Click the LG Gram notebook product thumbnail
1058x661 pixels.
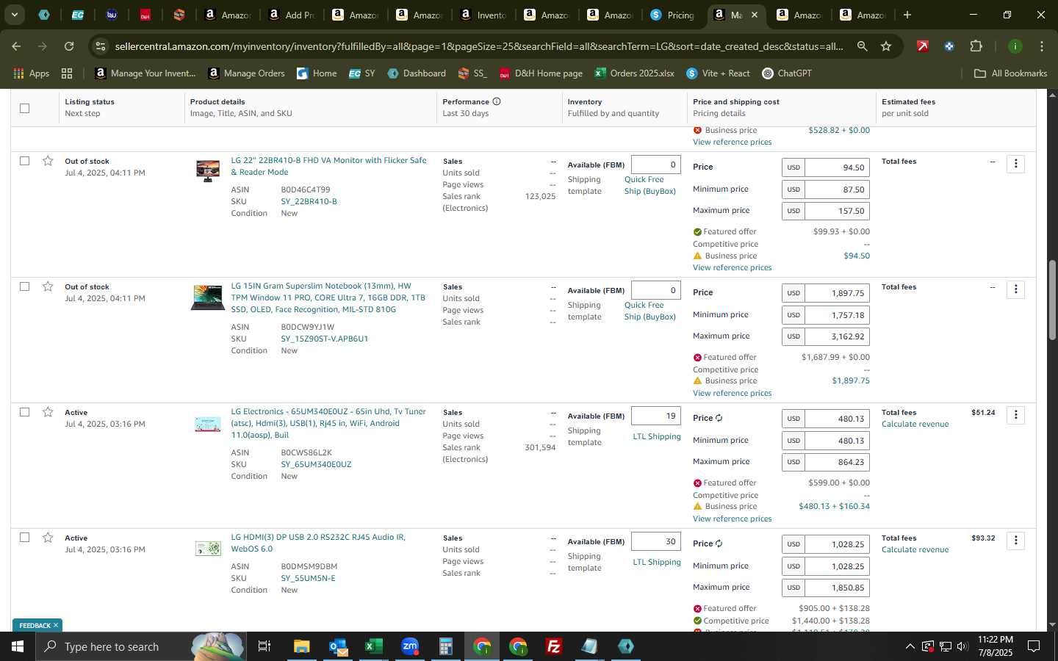pos(208,297)
